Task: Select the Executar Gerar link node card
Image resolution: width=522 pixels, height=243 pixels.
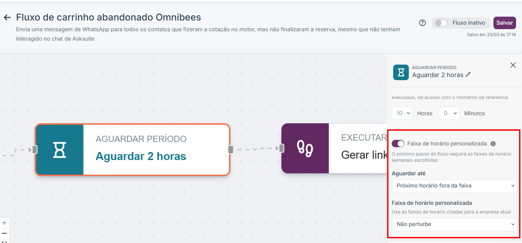Action: [x=334, y=148]
